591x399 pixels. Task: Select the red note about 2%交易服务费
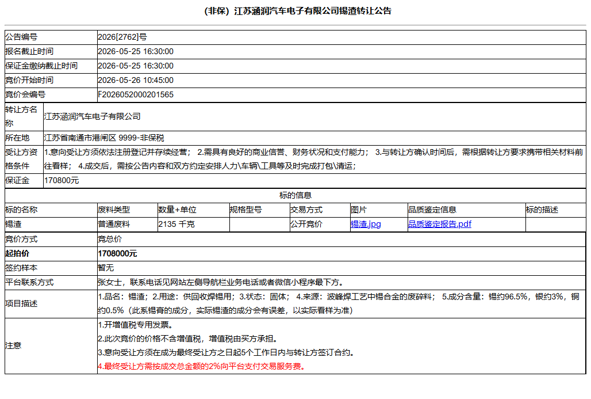tap(202, 367)
